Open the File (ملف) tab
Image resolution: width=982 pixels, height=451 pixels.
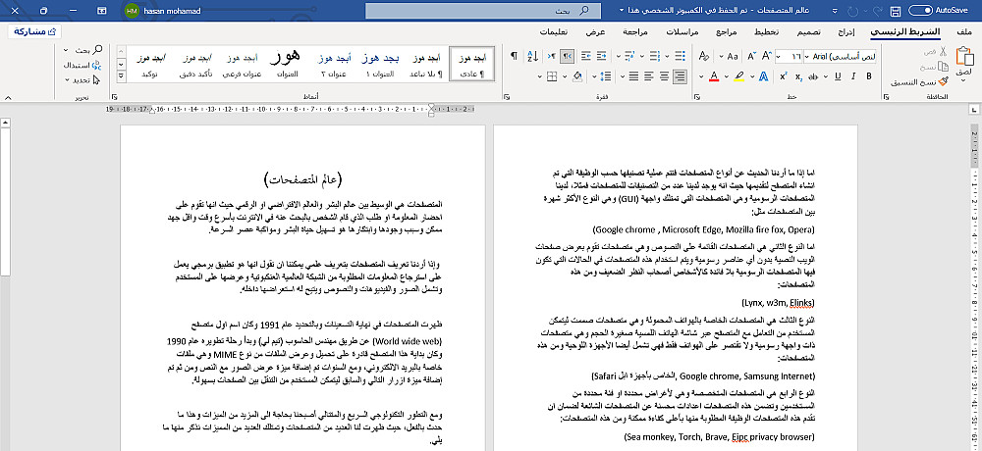[x=964, y=32]
